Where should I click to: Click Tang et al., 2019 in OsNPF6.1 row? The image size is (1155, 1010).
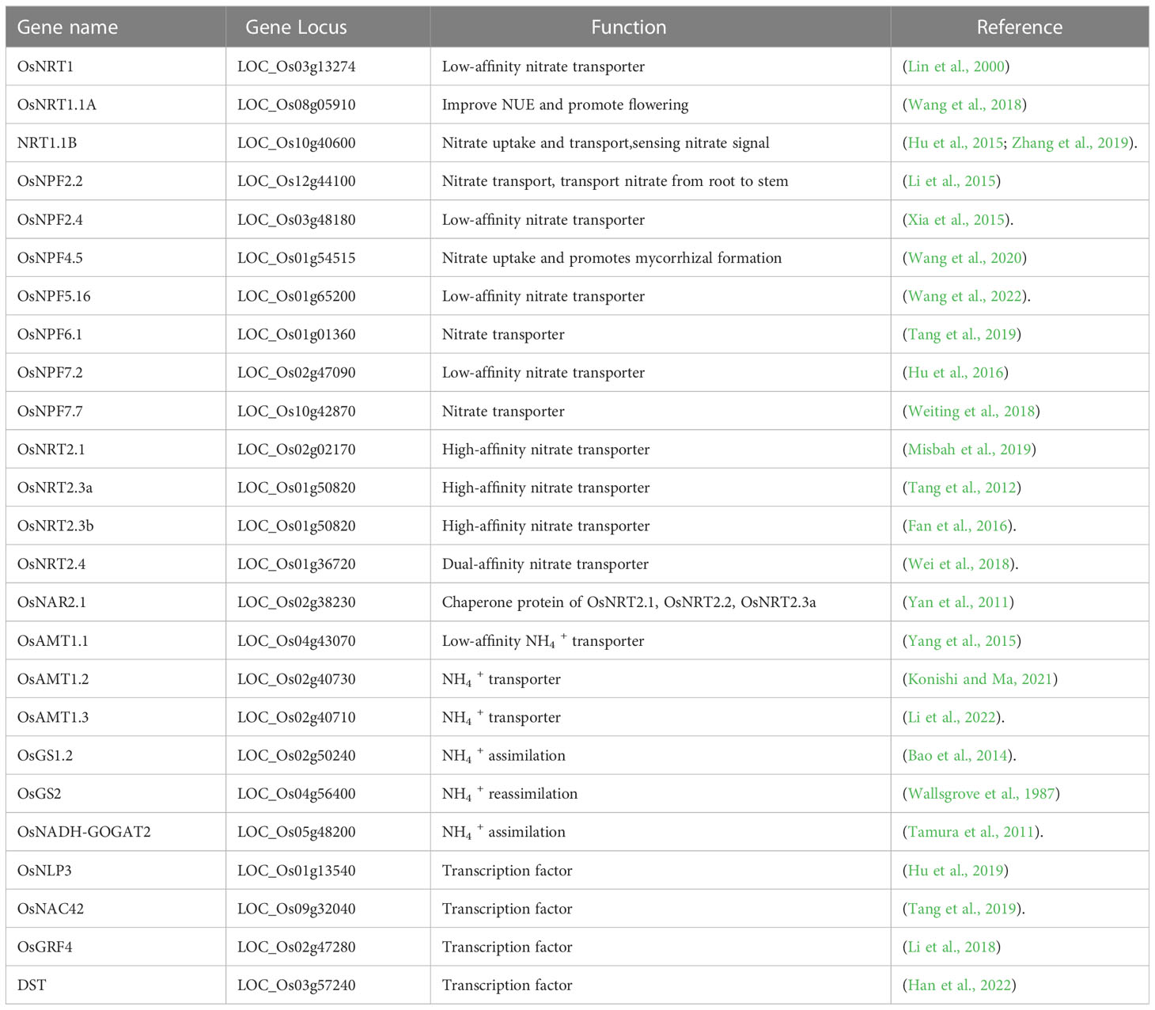pos(962,334)
